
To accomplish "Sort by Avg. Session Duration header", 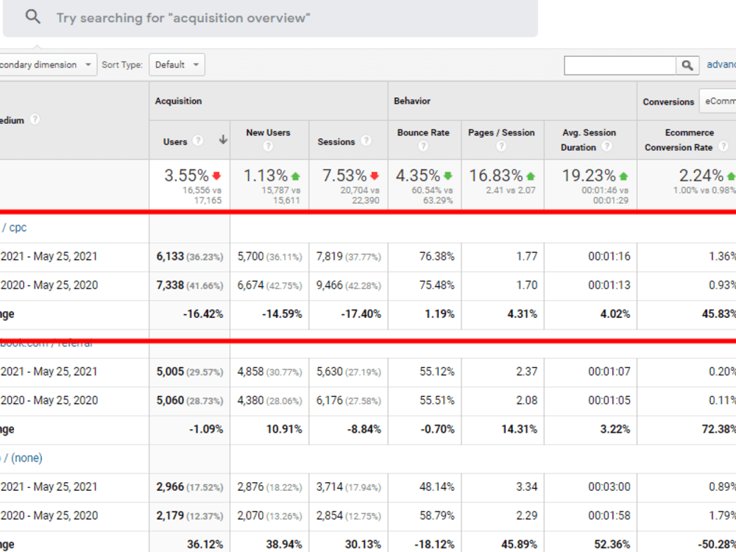I will coord(589,140).
